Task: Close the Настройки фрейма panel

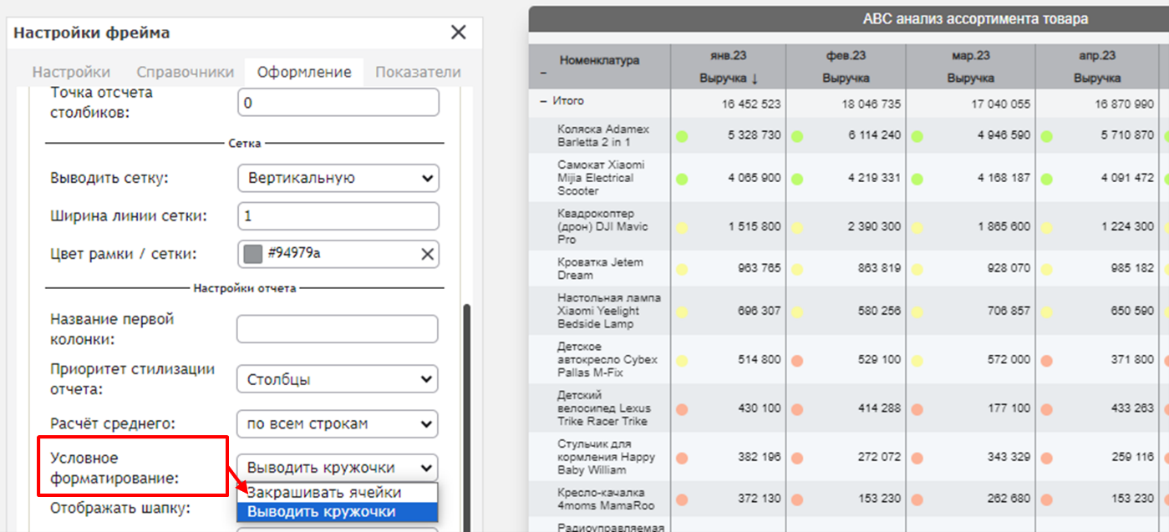Action: coord(458,33)
